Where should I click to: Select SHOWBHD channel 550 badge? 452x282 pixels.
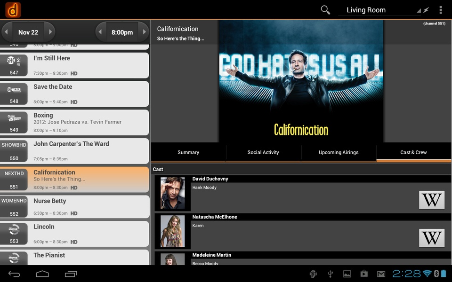click(x=14, y=151)
